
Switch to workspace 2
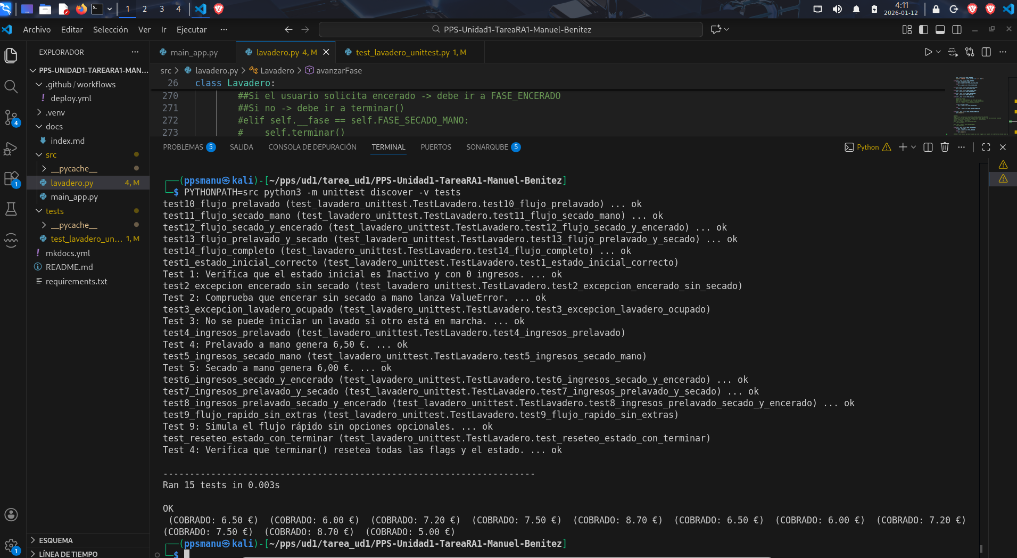[145, 9]
